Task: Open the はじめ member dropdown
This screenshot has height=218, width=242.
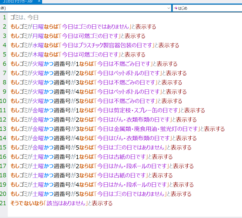Action: 208,8
